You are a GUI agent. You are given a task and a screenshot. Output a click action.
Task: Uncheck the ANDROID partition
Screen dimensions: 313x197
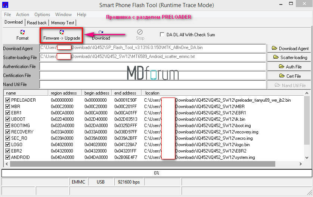(7, 157)
